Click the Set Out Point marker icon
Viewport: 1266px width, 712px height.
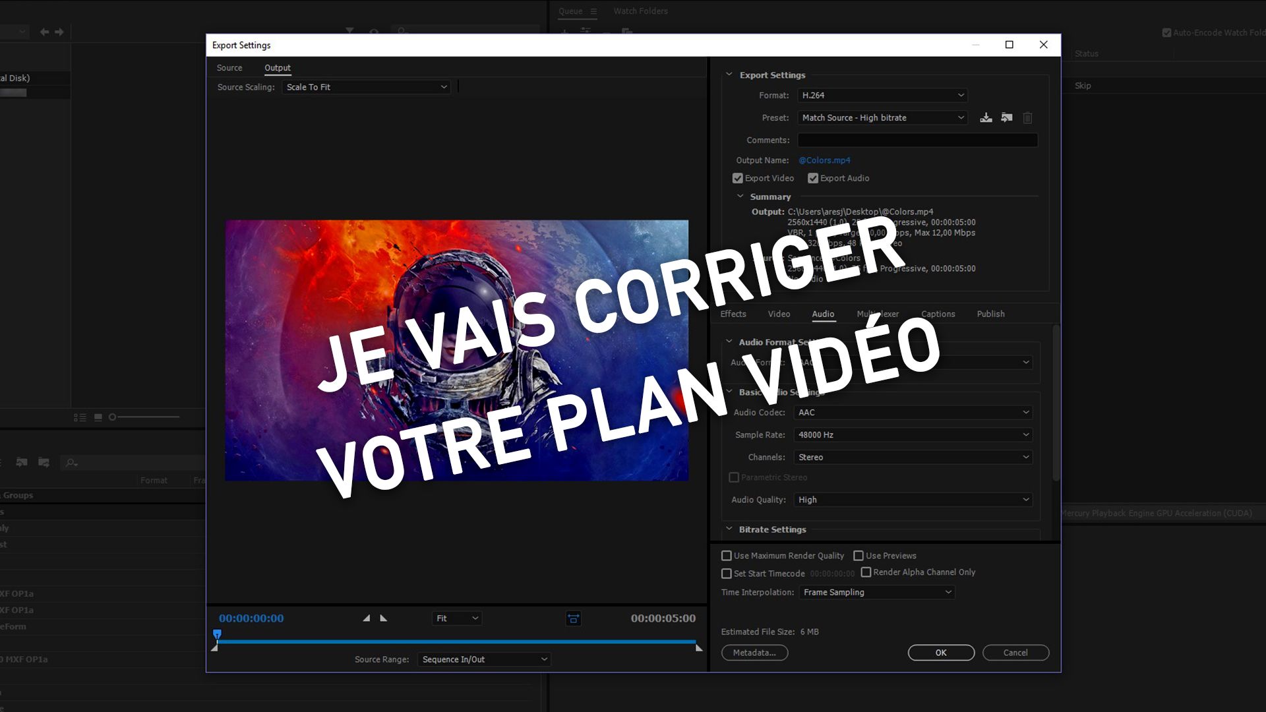(384, 618)
